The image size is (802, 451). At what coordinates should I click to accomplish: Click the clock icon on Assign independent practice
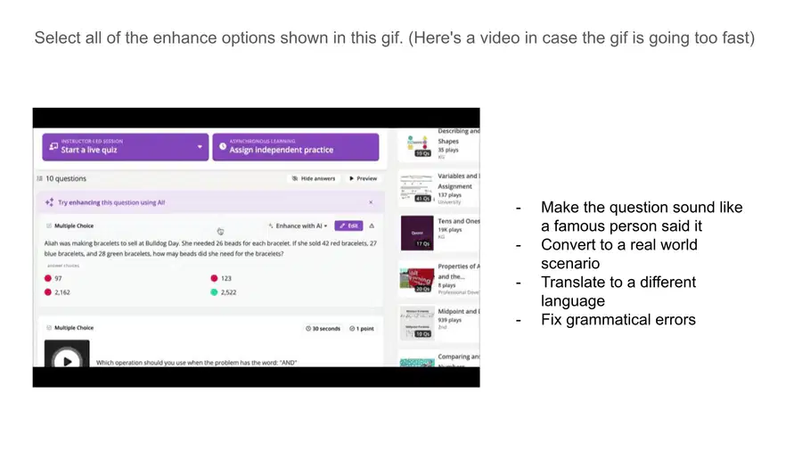tap(223, 146)
